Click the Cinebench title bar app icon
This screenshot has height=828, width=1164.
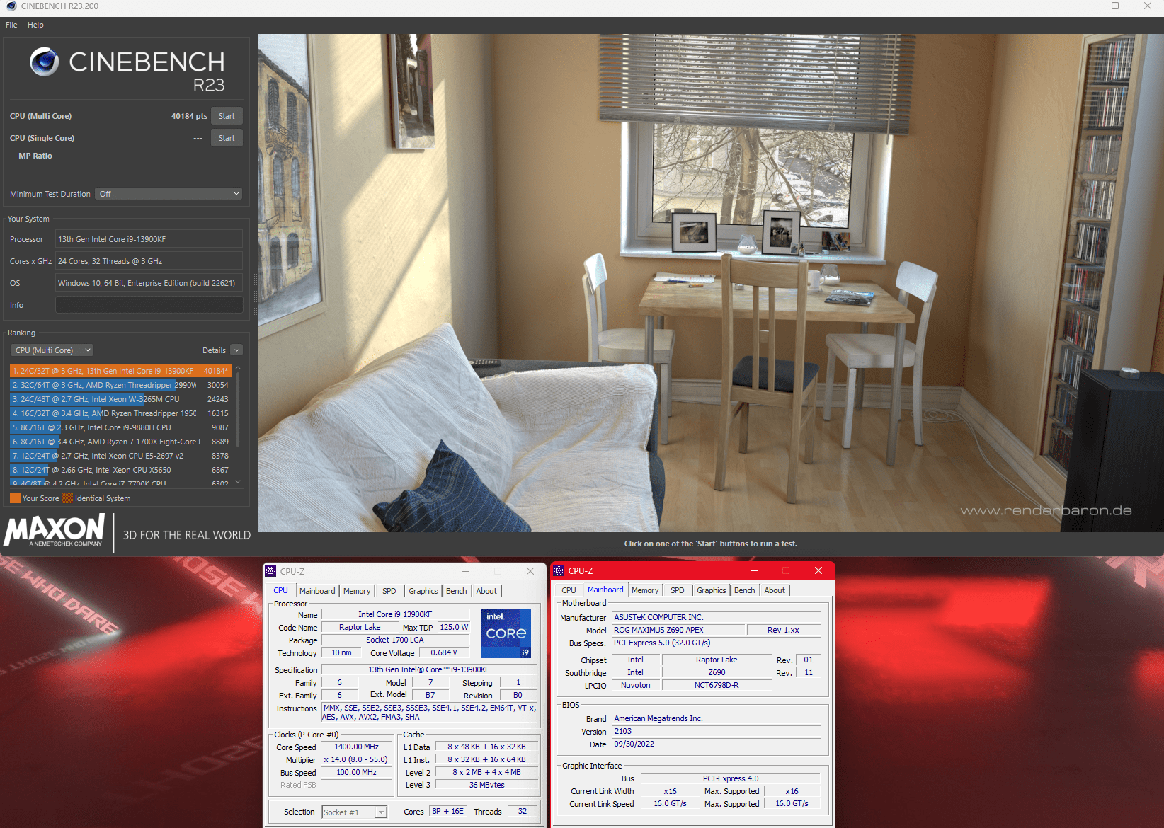pos(11,6)
